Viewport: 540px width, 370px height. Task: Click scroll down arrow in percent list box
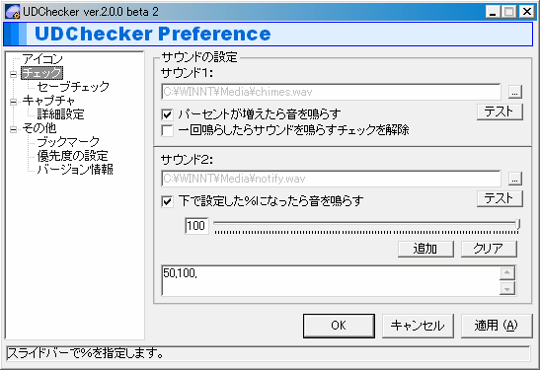(507, 288)
